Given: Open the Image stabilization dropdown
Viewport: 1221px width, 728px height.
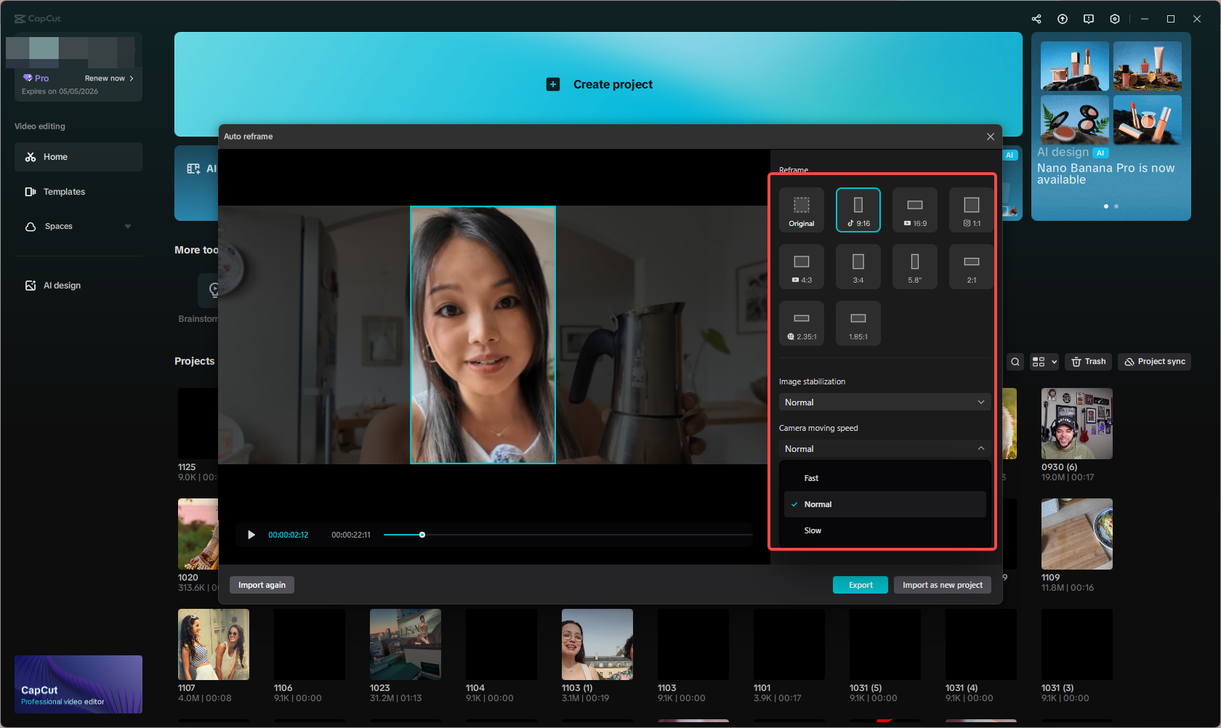Looking at the screenshot, I should click(884, 402).
